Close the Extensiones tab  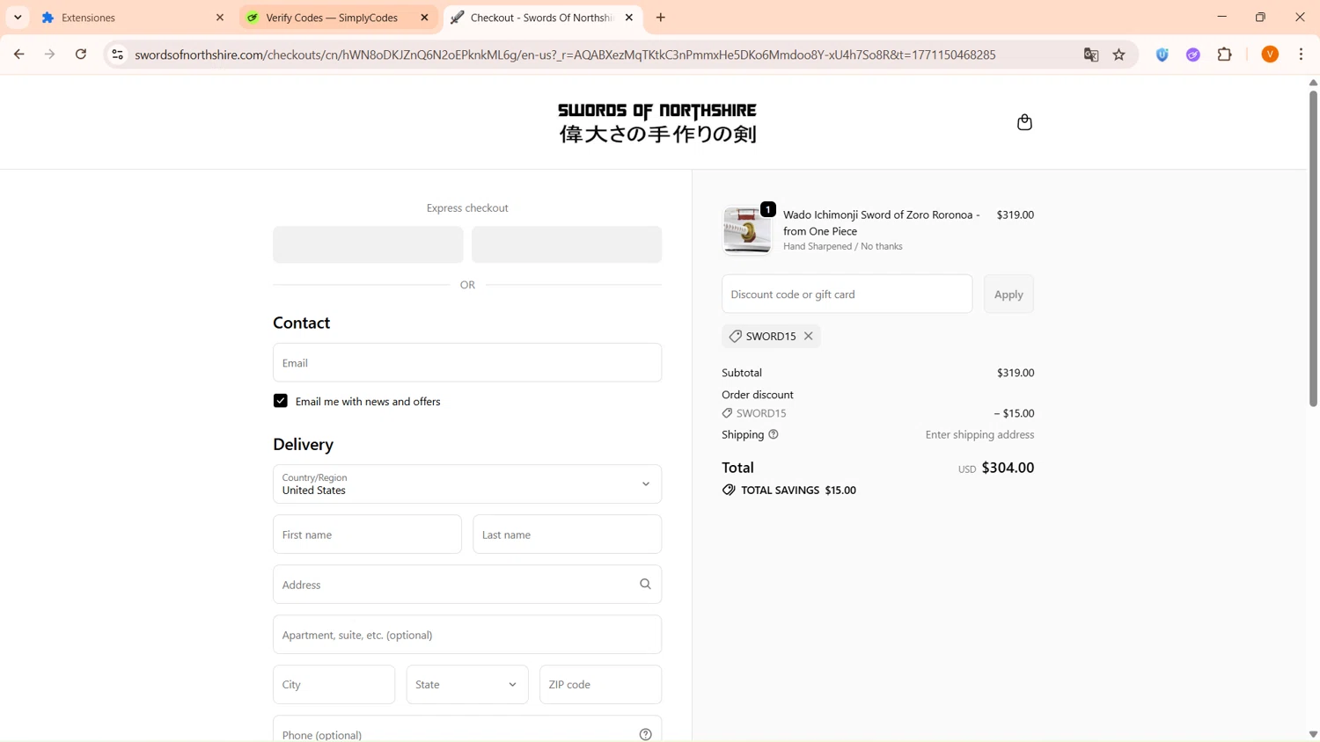(220, 18)
